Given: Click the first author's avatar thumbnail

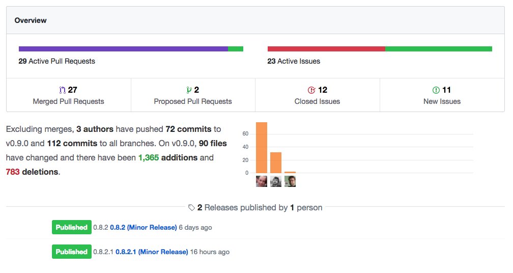Looking at the screenshot, I should [262, 181].
